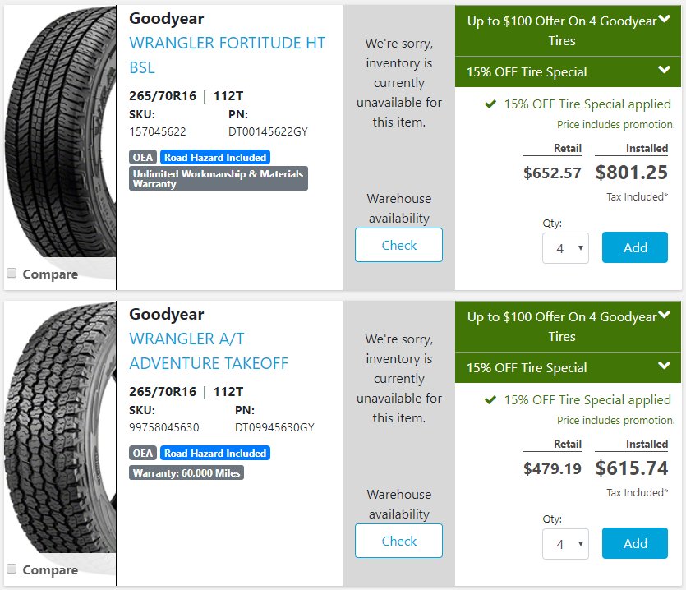Click the Wrangler Fortitude HT tire image

(60, 131)
